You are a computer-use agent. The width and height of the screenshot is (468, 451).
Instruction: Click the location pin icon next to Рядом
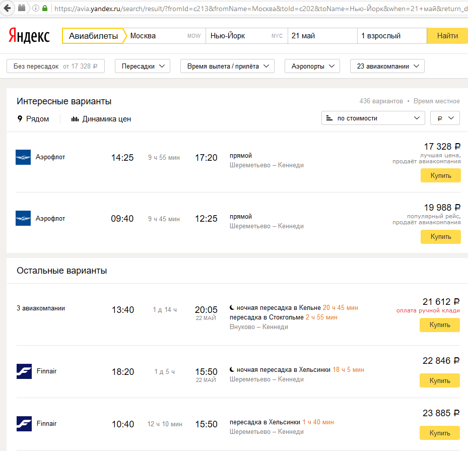click(20, 118)
